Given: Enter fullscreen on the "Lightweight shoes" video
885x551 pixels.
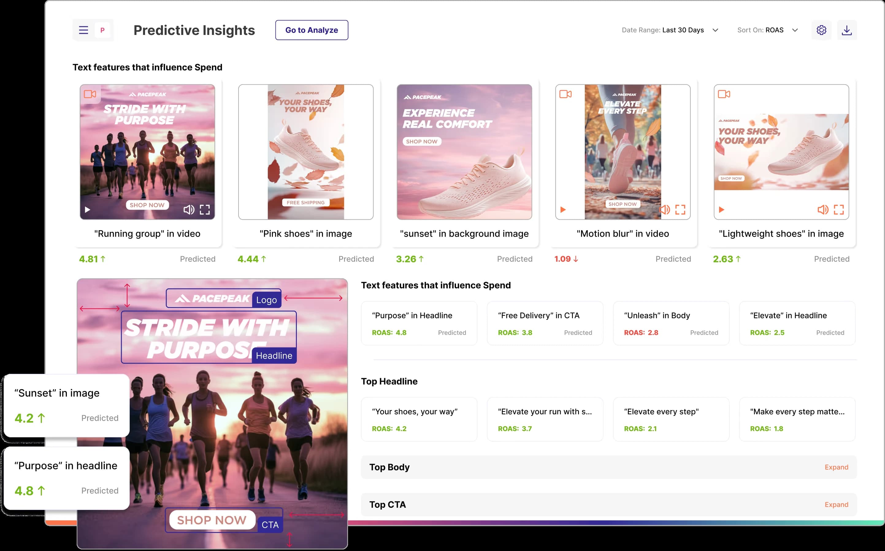Looking at the screenshot, I should pos(839,210).
